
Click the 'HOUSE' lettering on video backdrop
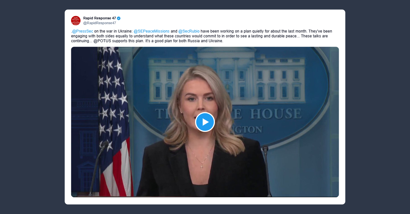point(276,114)
